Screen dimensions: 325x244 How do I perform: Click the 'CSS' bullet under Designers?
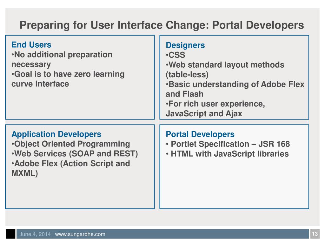click(x=175, y=55)
